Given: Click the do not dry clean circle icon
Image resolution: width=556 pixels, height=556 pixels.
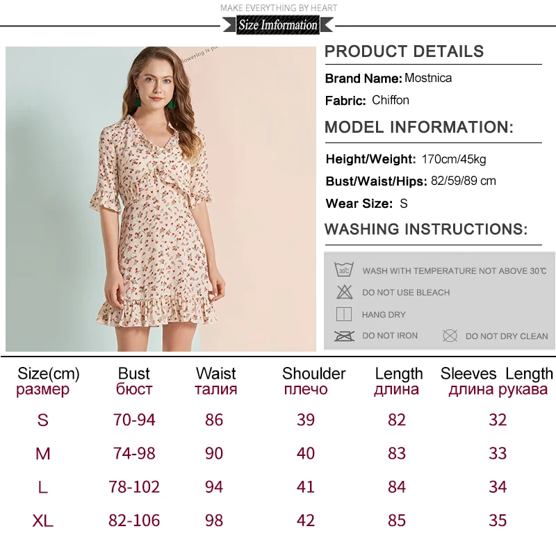Looking at the screenshot, I should point(450,336).
